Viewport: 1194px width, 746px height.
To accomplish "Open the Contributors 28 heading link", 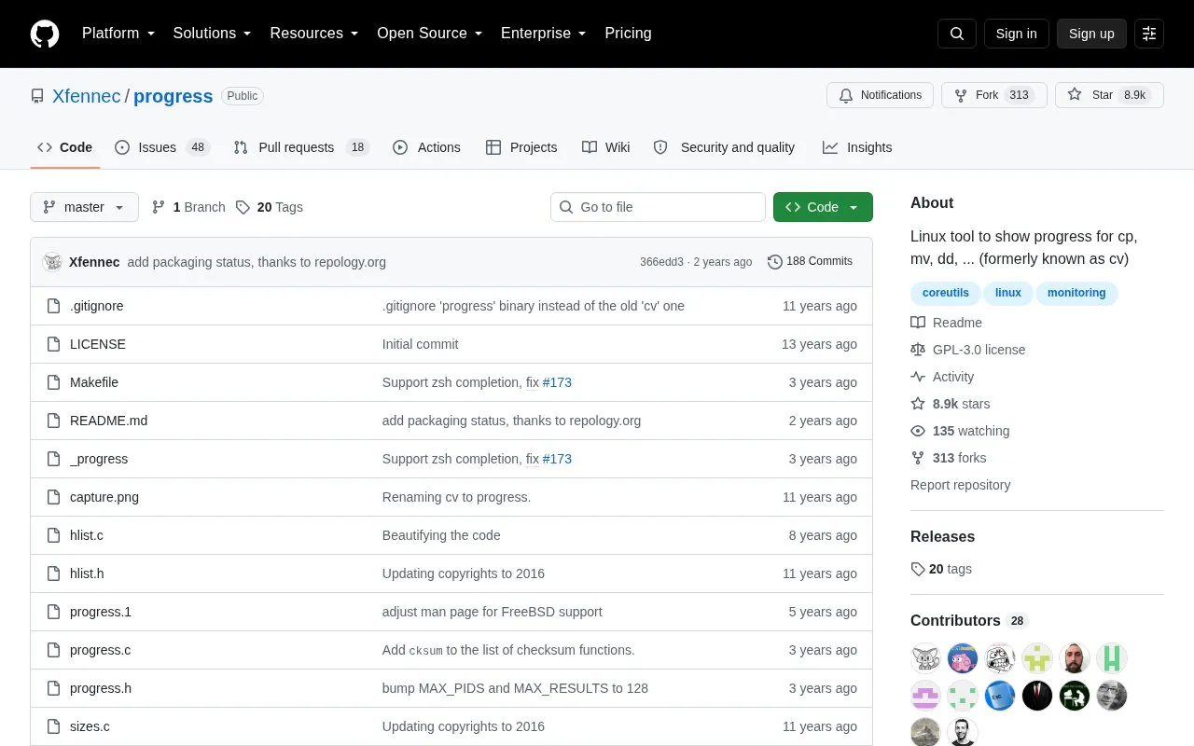I will click(x=969, y=621).
